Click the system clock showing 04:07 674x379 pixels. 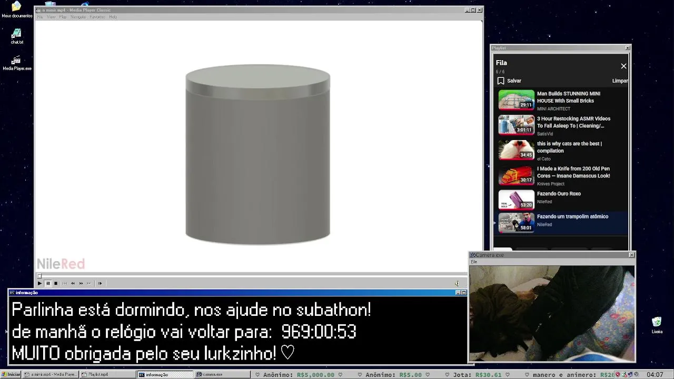click(655, 374)
